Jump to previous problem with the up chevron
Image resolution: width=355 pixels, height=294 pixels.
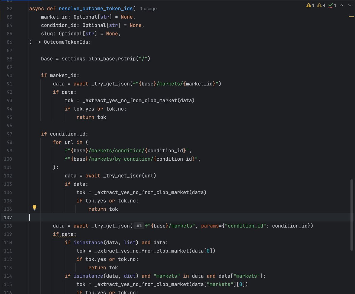tap(342, 5)
